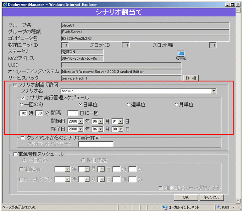This screenshot has width=243, height=212.
Task: Click the minute field showing 00
Action: tap(39, 113)
